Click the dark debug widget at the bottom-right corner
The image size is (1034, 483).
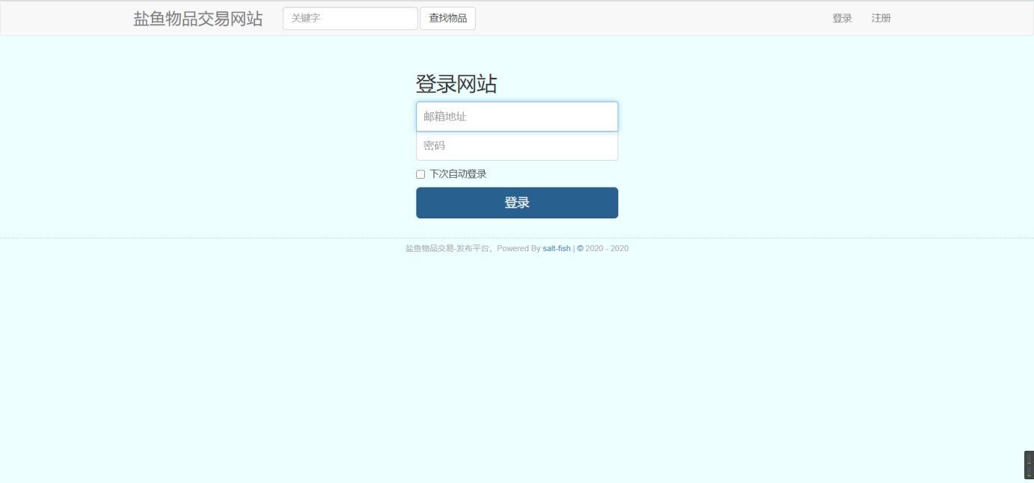point(1029,465)
